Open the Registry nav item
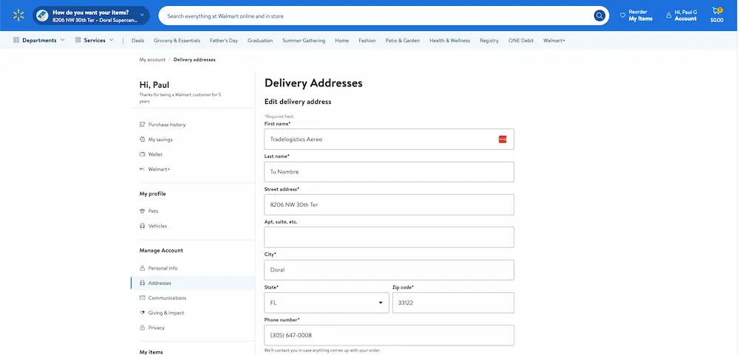Viewport: 739px width, 355px height. click(489, 41)
